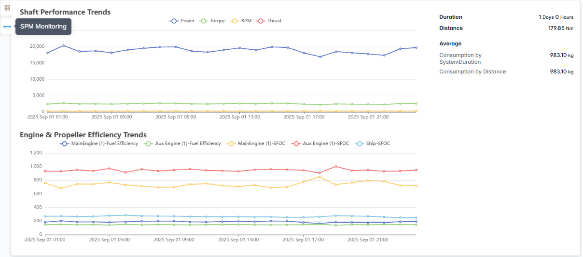
Task: Click the Aux Engine SFOC peak point
Action: coord(335,167)
